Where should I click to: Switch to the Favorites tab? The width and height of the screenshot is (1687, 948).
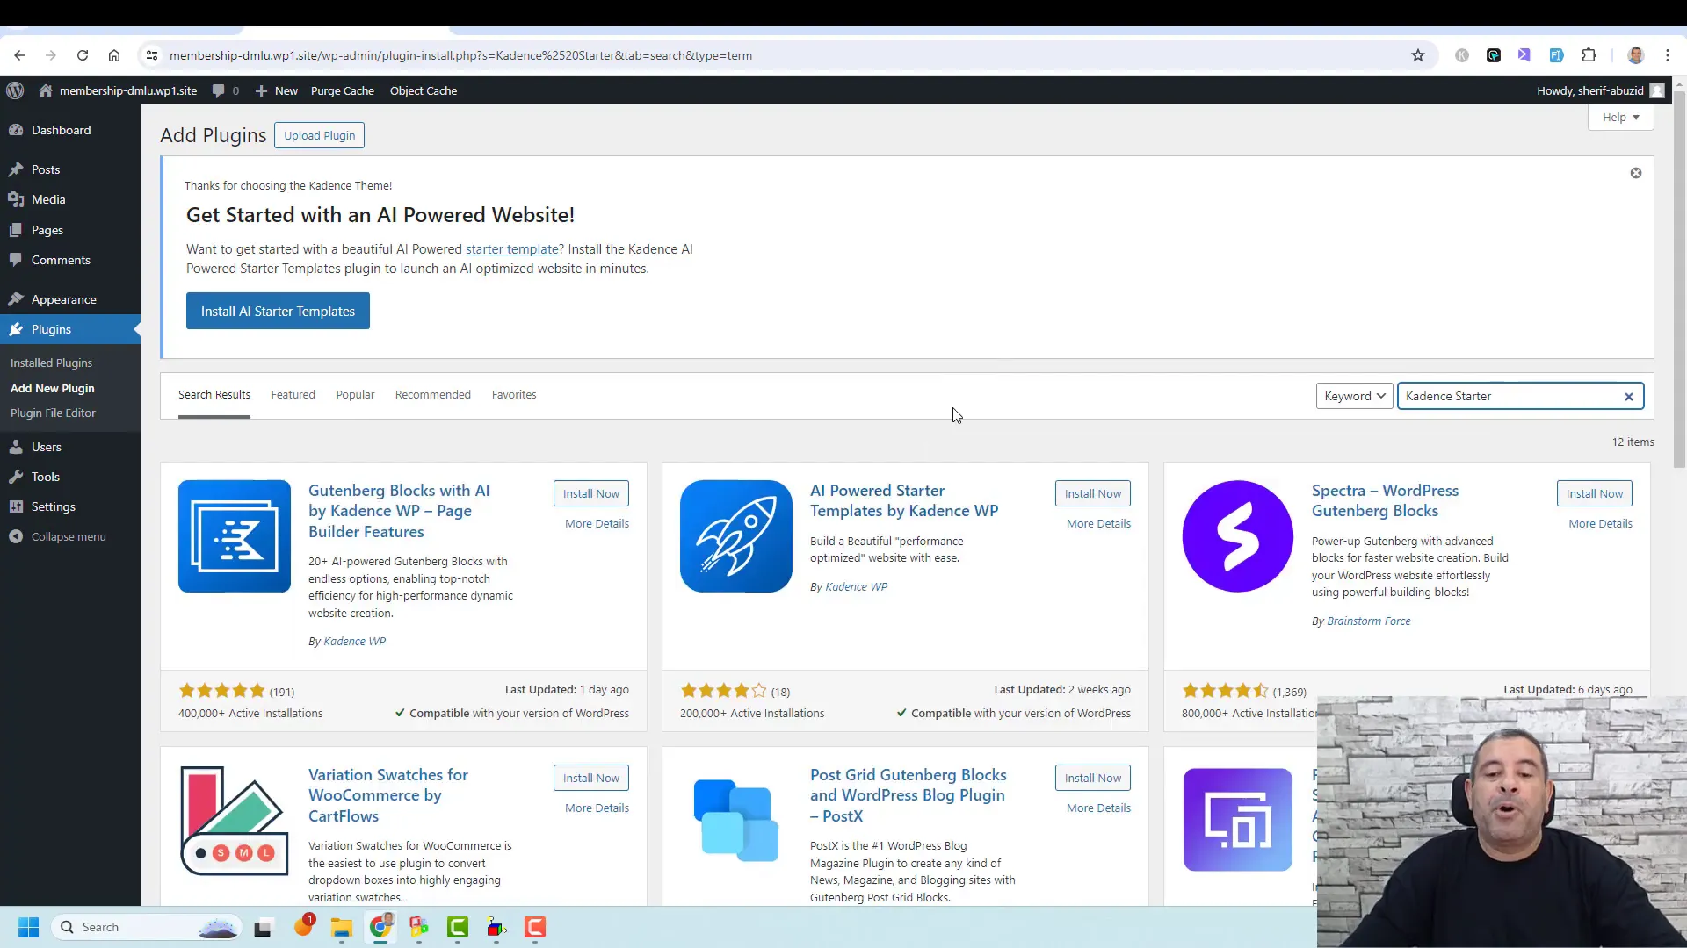[x=514, y=395]
